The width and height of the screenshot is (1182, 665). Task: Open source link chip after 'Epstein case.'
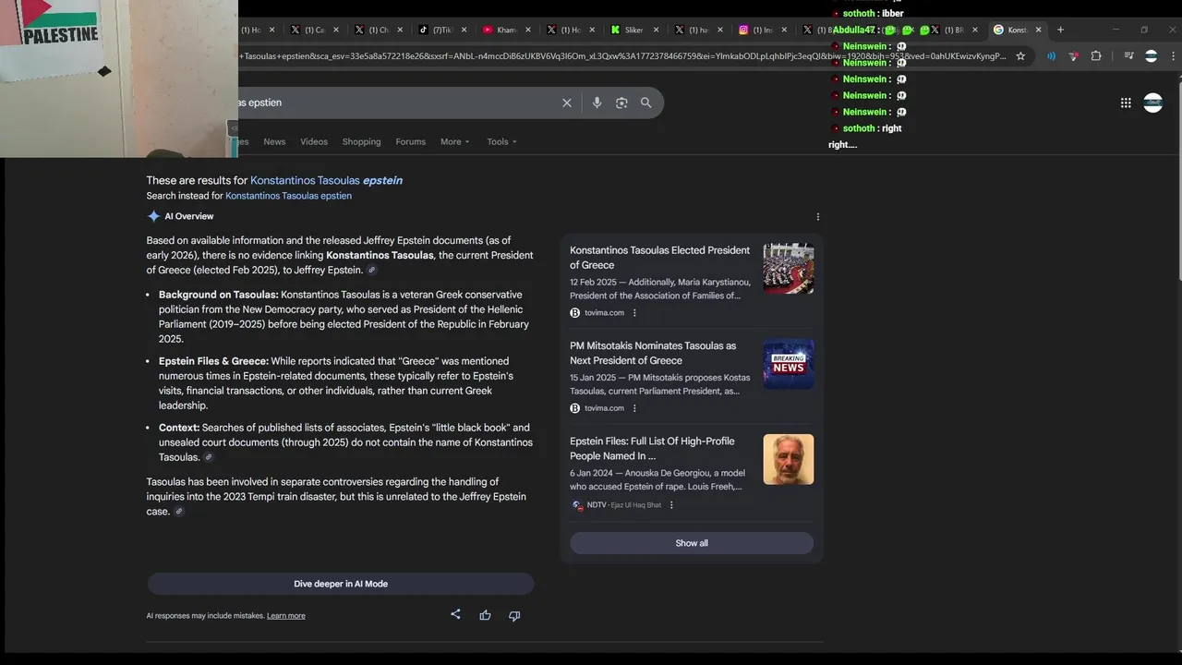(179, 512)
